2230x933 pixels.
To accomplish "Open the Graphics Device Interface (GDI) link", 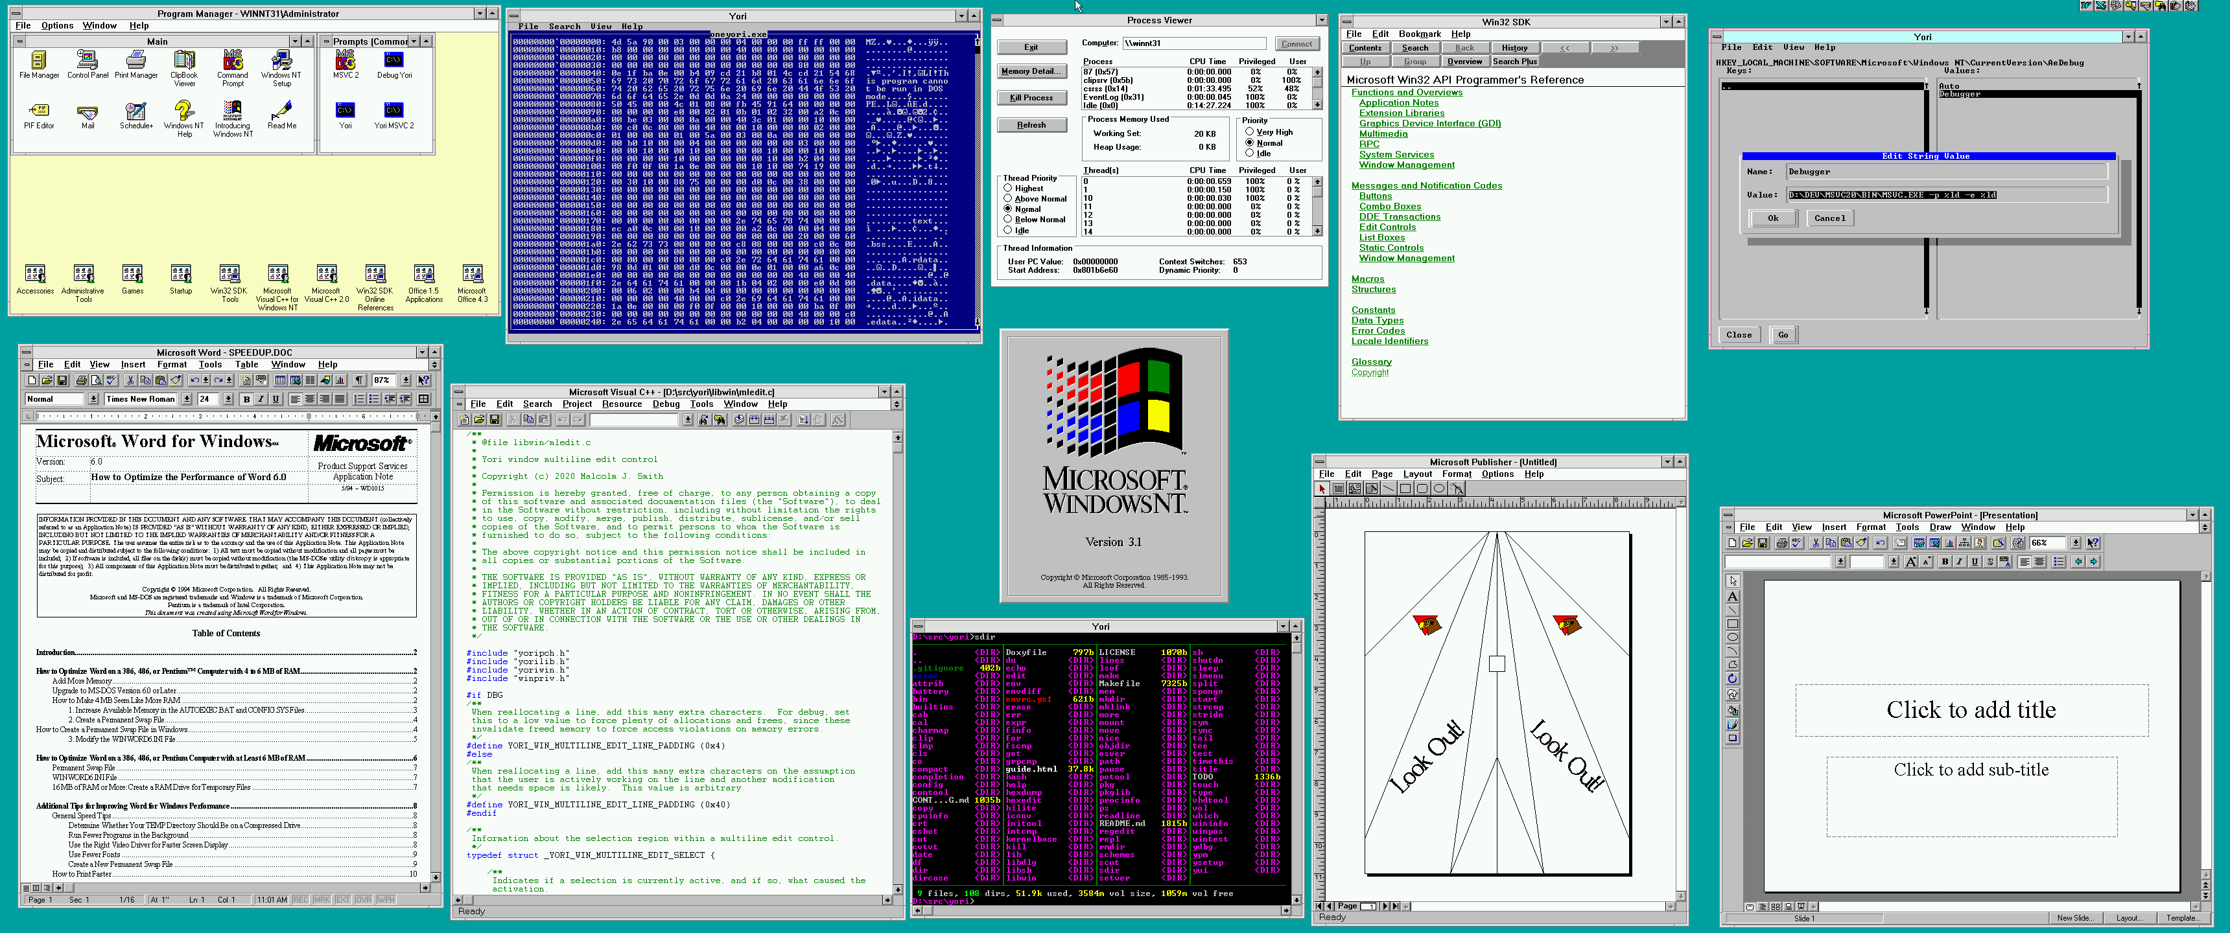I will [1429, 123].
